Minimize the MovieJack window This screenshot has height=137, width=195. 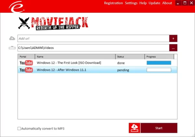[x=178, y=3]
